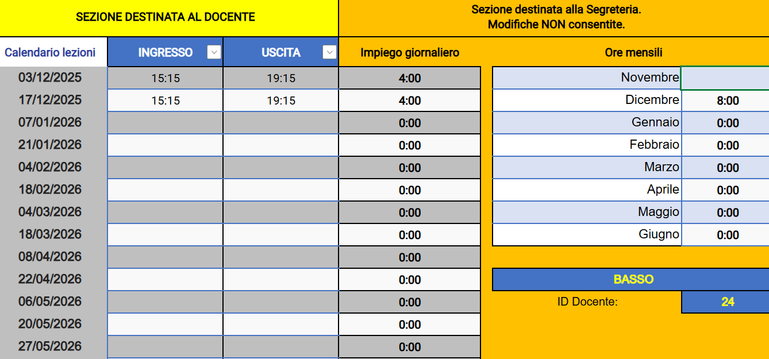Click the Giugno monthly hours value
The width and height of the screenshot is (769, 359).
(x=728, y=235)
